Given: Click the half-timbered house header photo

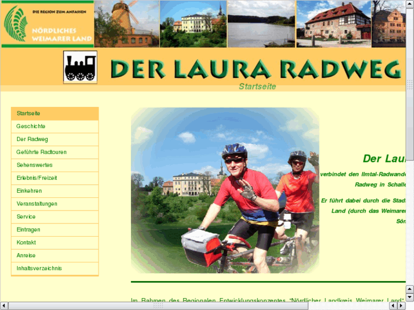Looking at the screenshot, I should [334, 24].
